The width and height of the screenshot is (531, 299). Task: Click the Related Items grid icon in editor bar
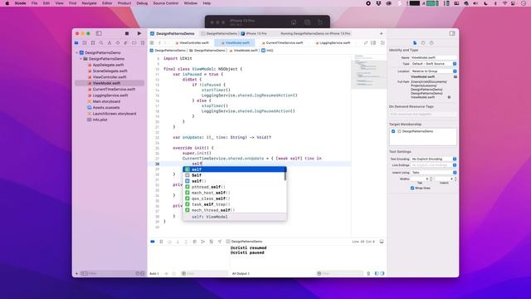[x=152, y=43]
